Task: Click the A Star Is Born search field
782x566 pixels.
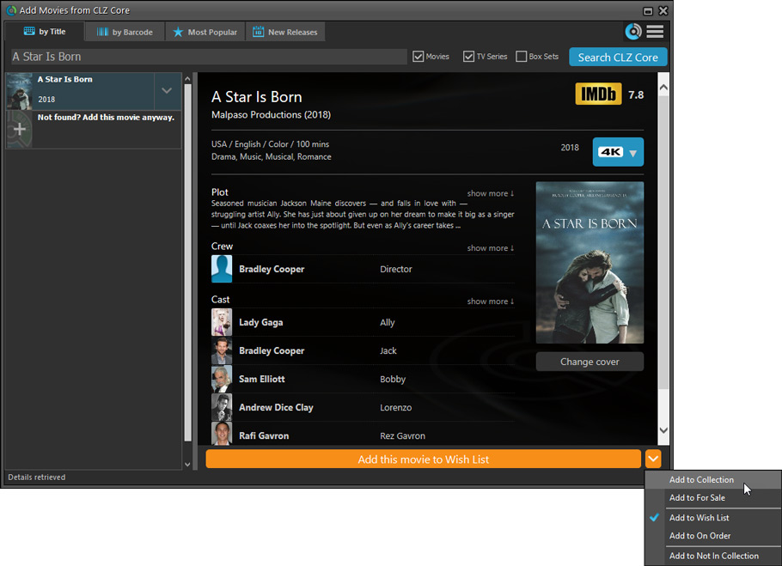Action: click(x=209, y=57)
